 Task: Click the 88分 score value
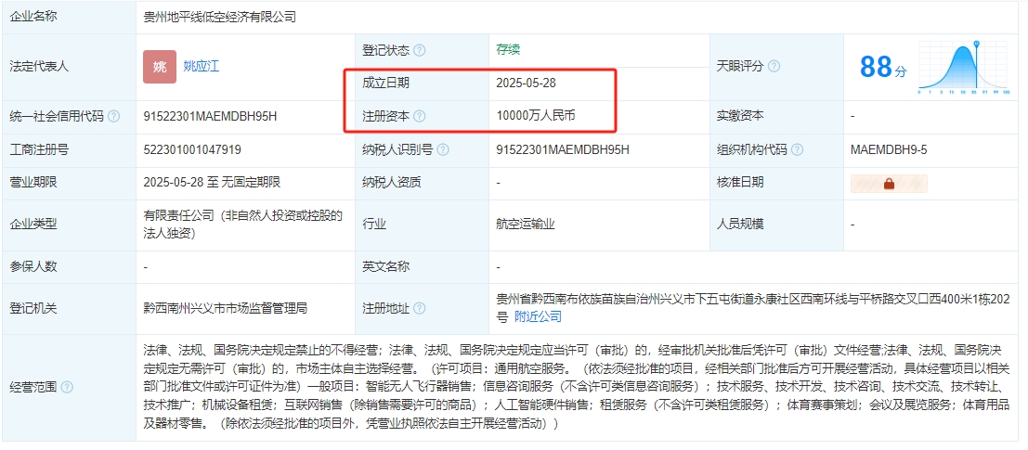[883, 67]
